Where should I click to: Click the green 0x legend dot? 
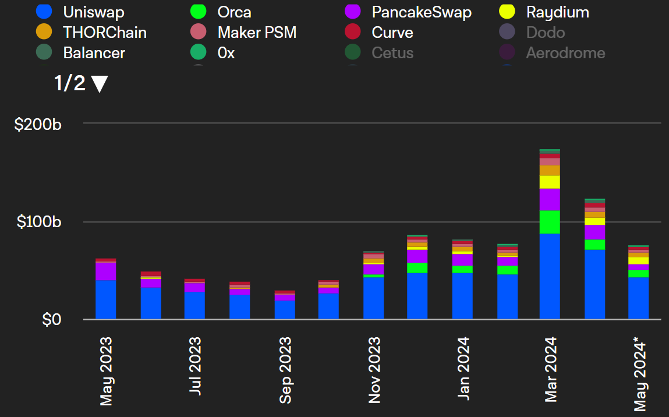[x=198, y=52]
